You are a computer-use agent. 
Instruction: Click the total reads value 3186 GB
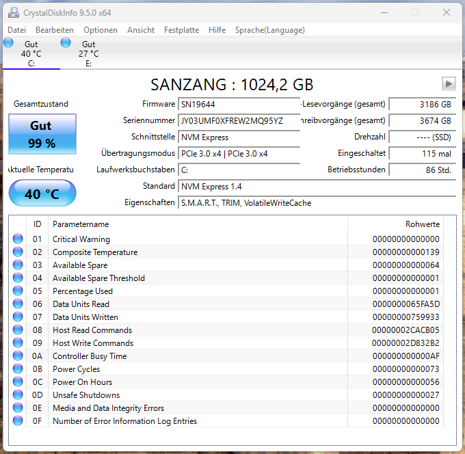click(x=423, y=105)
